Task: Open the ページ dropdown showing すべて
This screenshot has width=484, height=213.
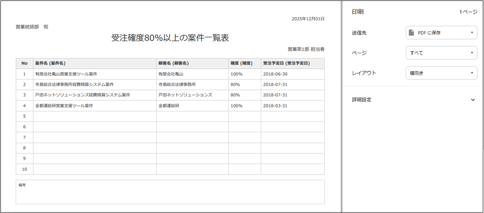Action: click(x=441, y=53)
